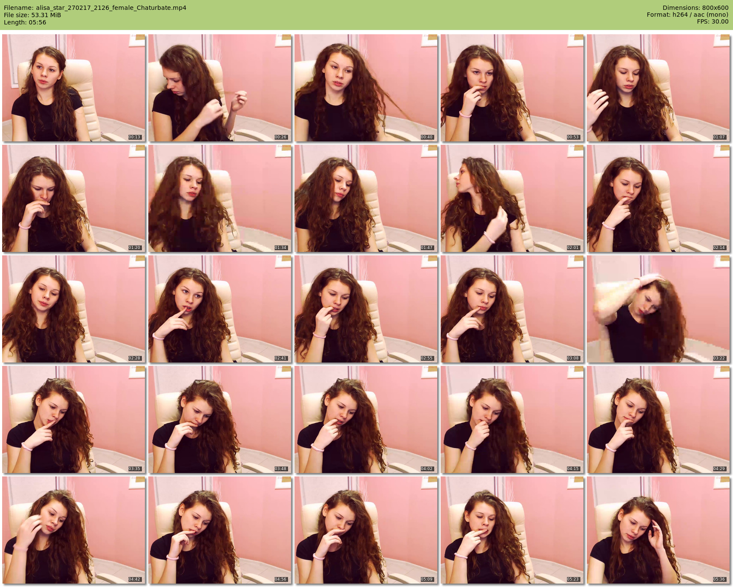Open the frame at timestamp 00:26
Viewport: 733px width, 587px height.
[220, 88]
